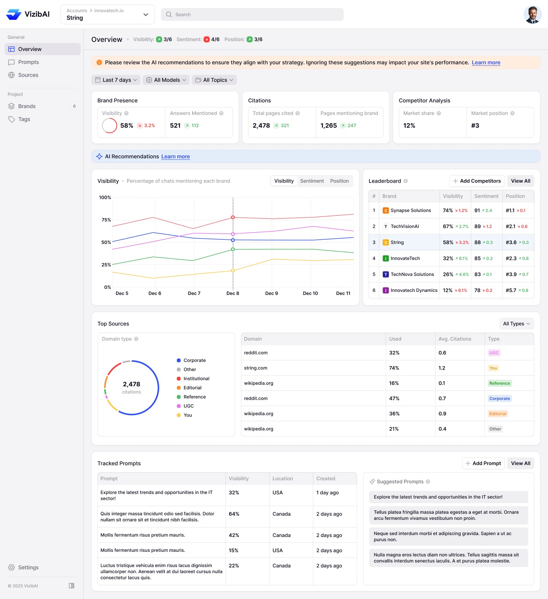Open the All Topics filter dropdown
This screenshot has width=548, height=599.
click(x=214, y=80)
